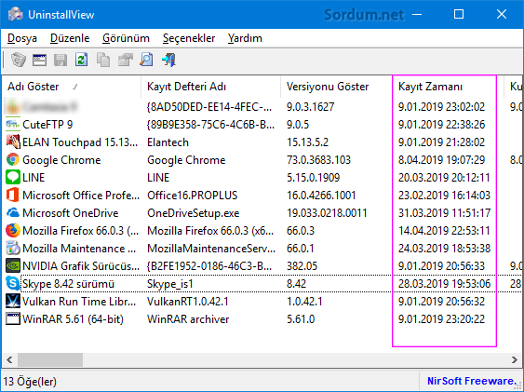Image resolution: width=524 pixels, height=392 pixels.
Task: Open the Görünüm menu
Action: 126,38
